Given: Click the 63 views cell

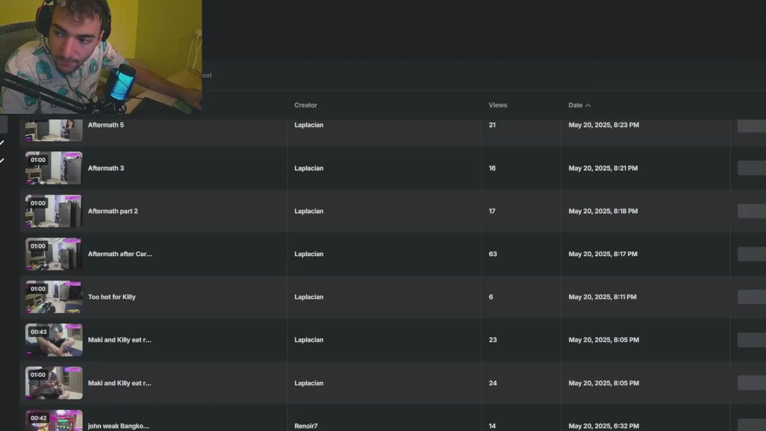Looking at the screenshot, I should [493, 254].
